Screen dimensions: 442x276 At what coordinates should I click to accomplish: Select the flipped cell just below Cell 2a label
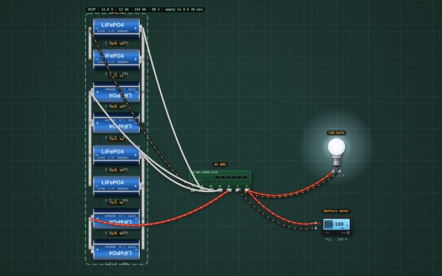coord(117,92)
